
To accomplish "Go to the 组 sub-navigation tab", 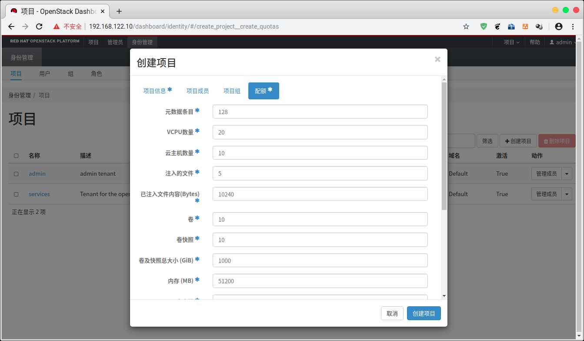I will (x=70, y=74).
